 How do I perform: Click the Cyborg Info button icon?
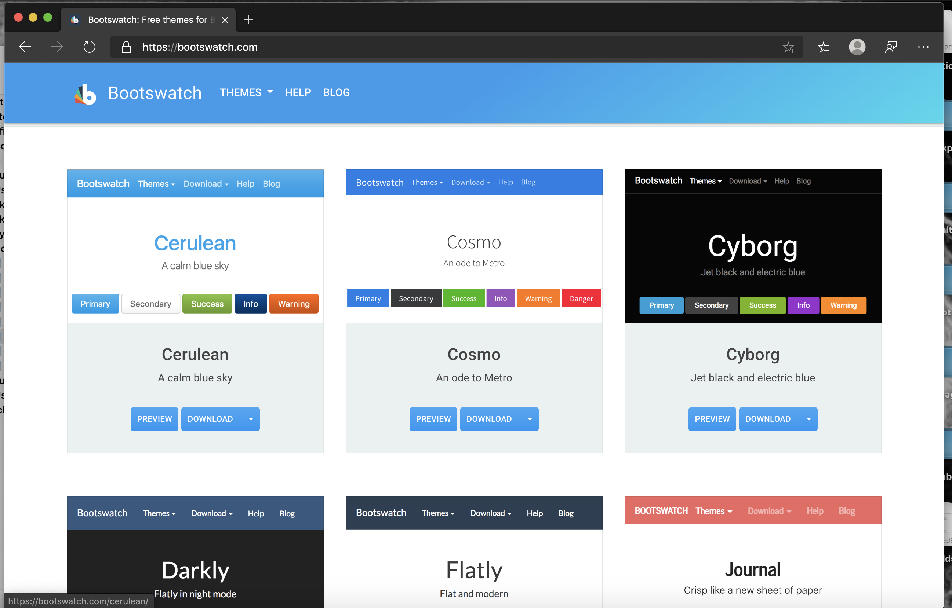point(803,305)
